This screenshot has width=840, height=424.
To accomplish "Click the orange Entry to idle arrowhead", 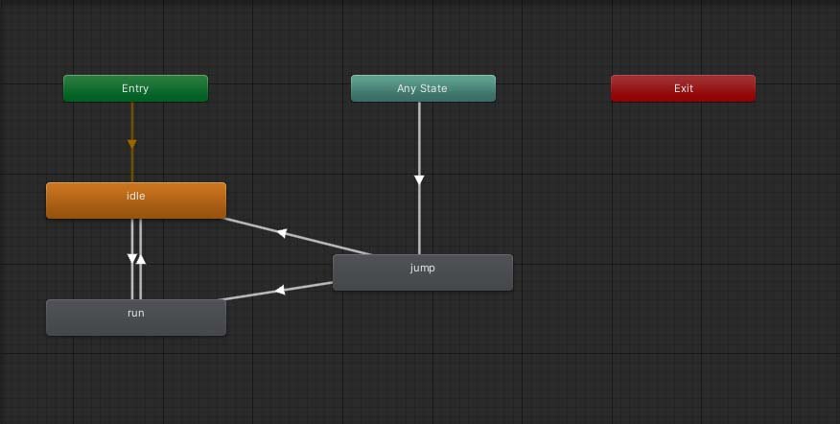I will 132,145.
